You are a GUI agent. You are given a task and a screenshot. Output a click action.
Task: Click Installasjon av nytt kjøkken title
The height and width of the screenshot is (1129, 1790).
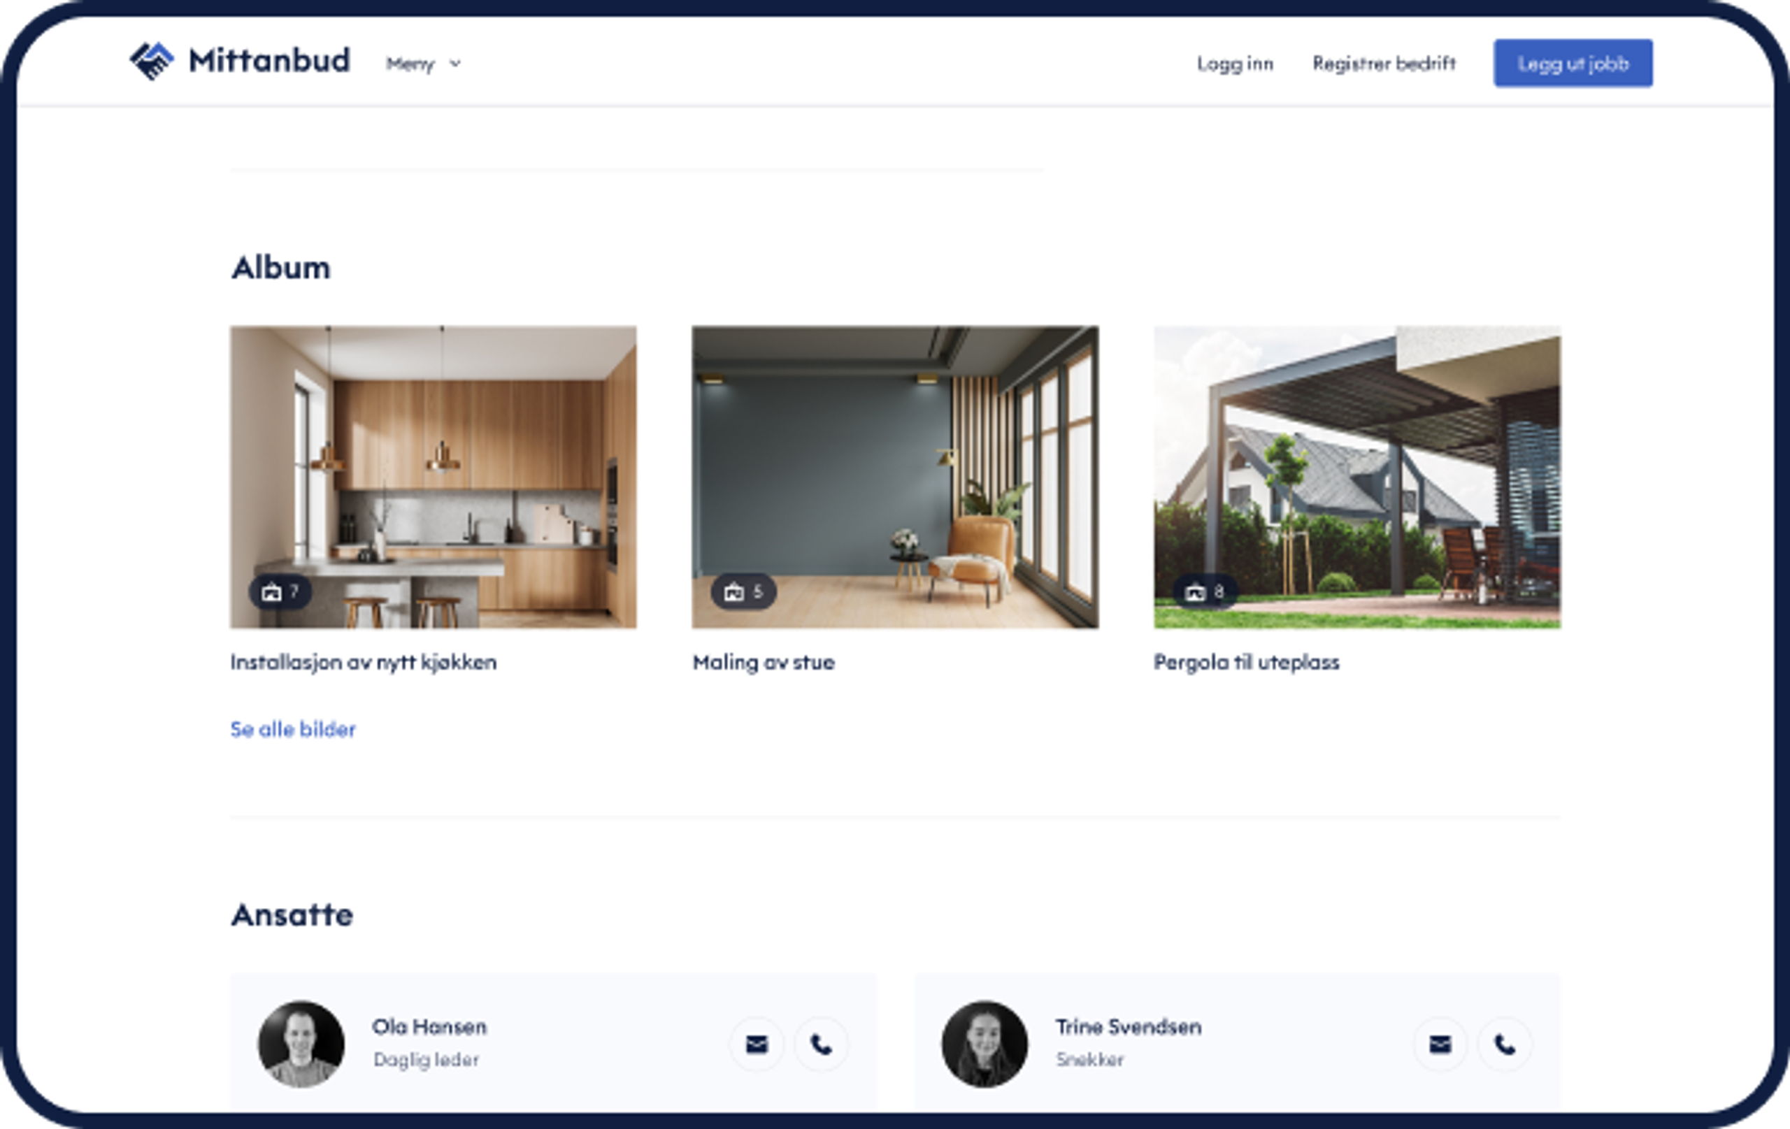click(364, 662)
